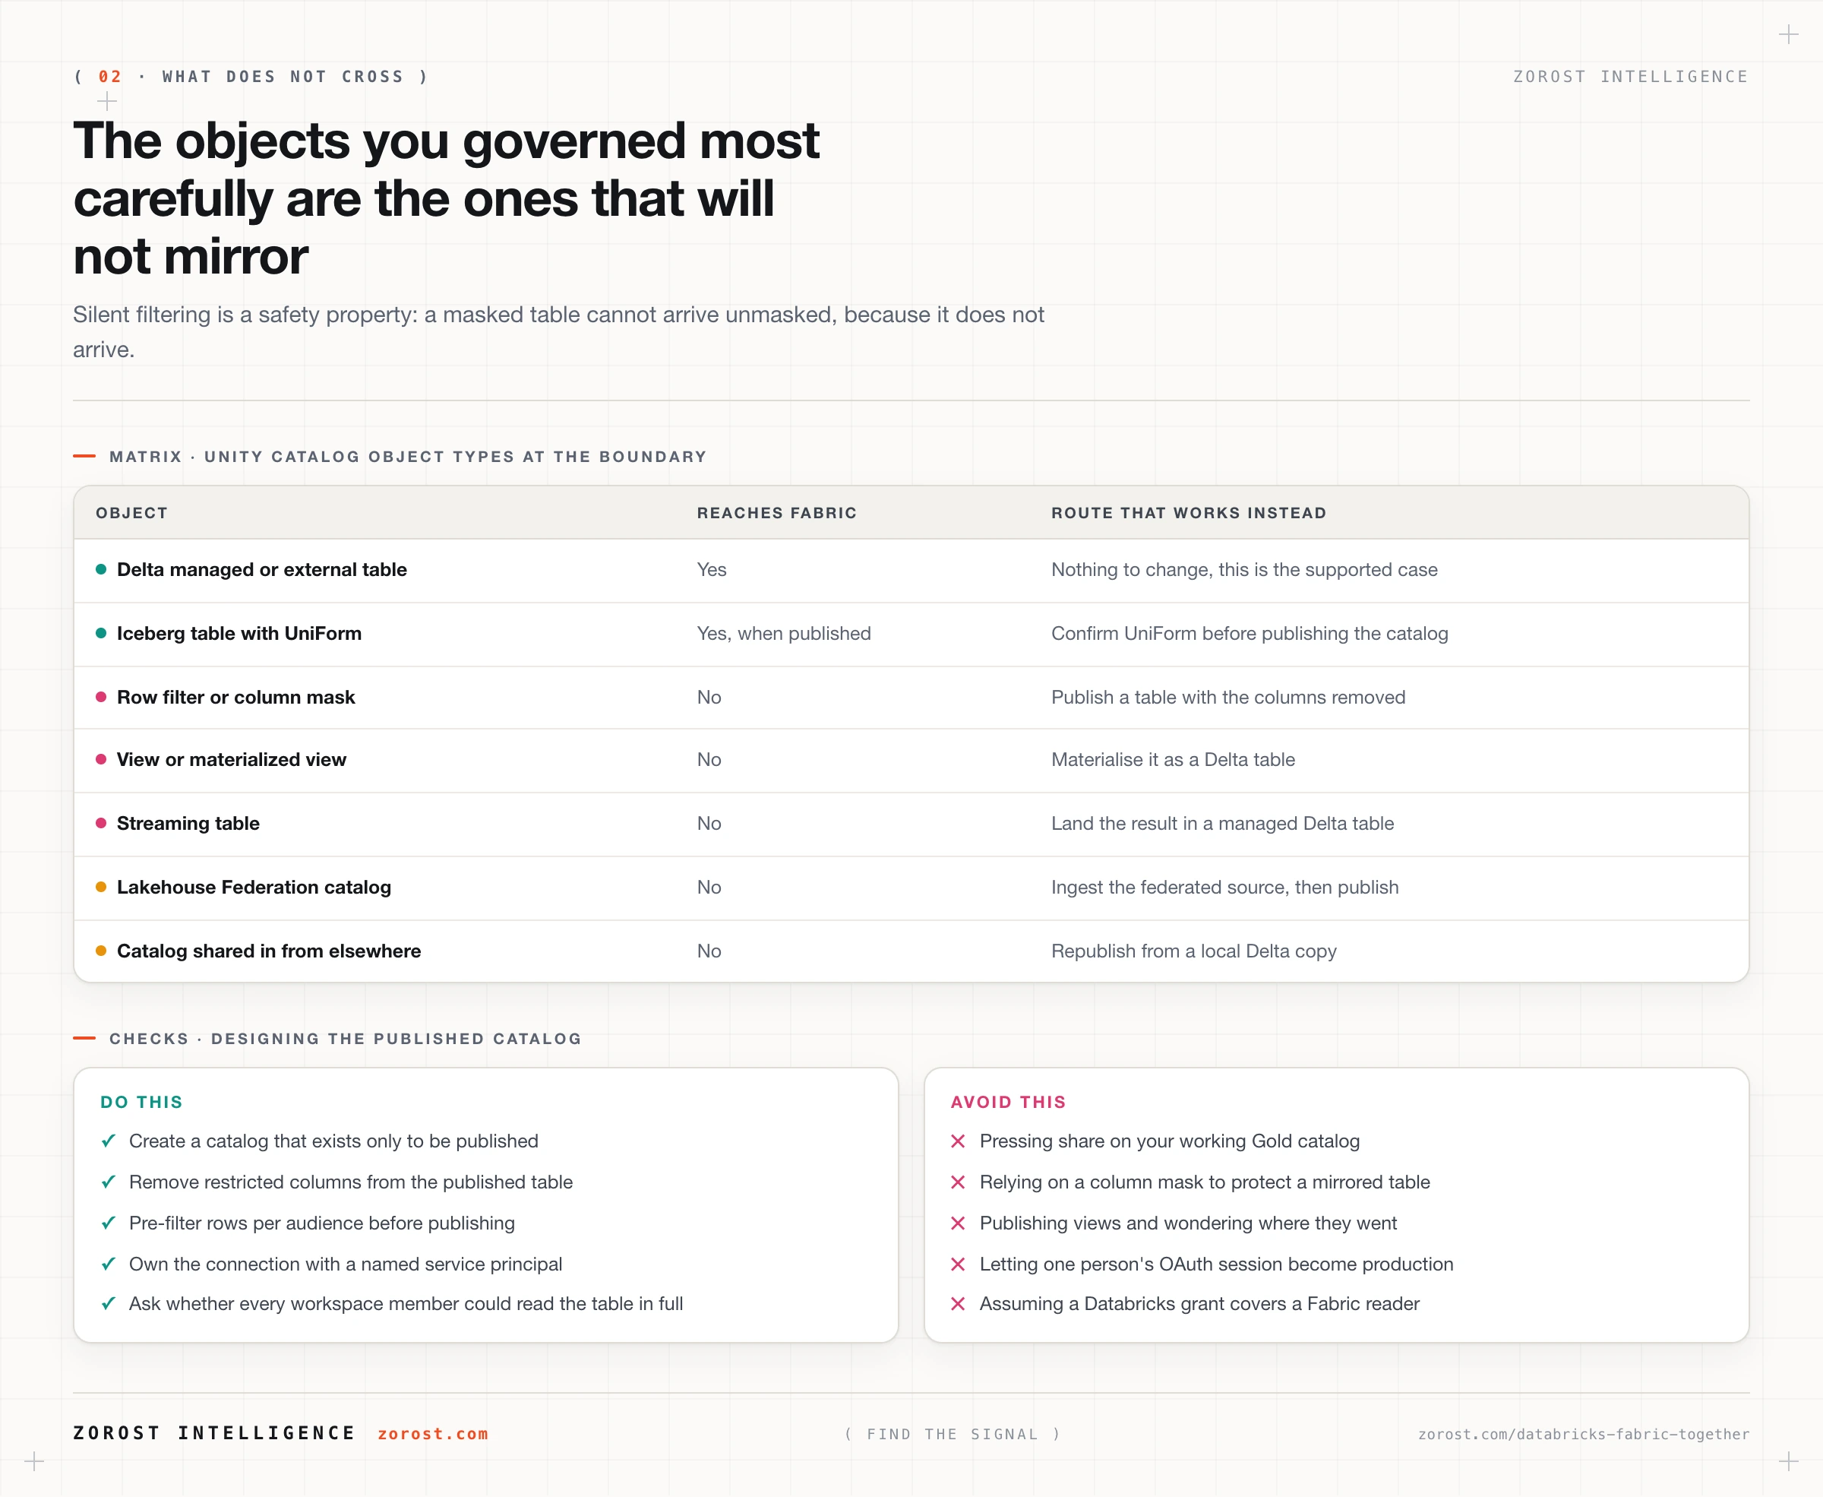Click the orange dot beside Catalog shared in from elsewhere
This screenshot has width=1823, height=1497.
[101, 951]
